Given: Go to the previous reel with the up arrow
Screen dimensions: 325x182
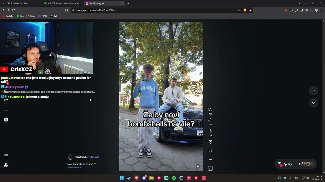Looking at the screenshot, I should click(x=314, y=91).
